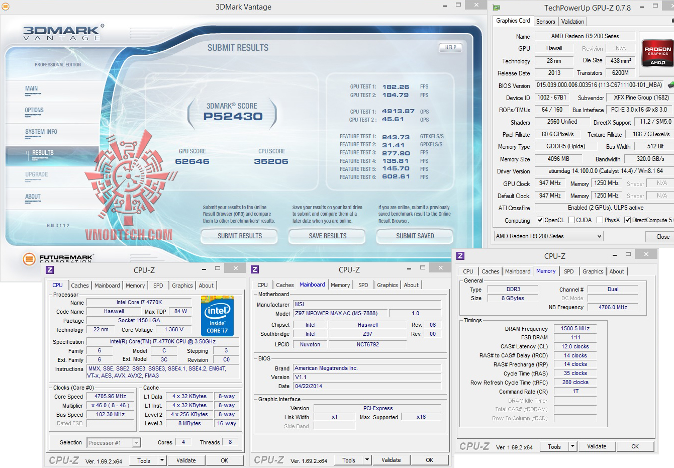Toggle the PhysX checkbox
The height and width of the screenshot is (468, 674).
point(600,220)
